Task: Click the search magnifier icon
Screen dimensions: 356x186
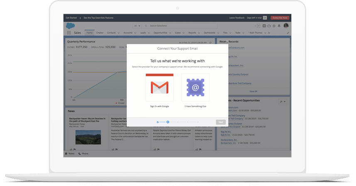Action: click(146, 26)
